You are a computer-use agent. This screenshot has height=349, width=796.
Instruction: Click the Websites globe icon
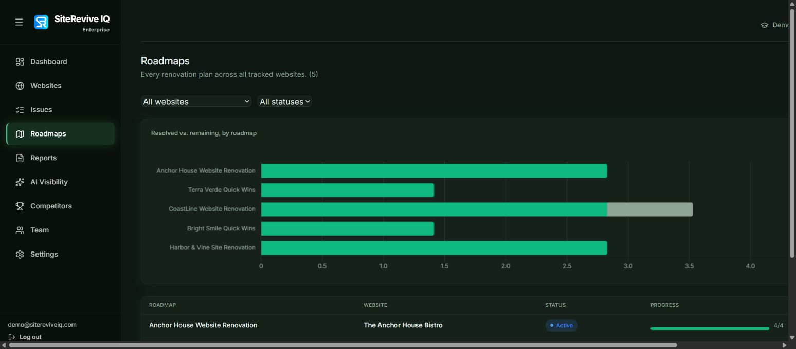click(20, 86)
